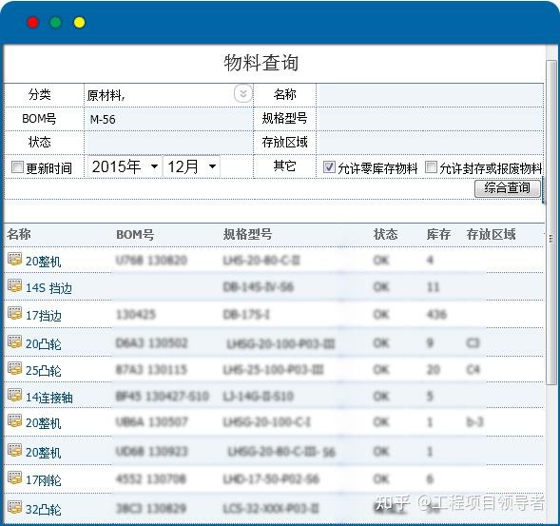The image size is (560, 526).
Task: Check 允许封存或报废物料 option
Action: [431, 166]
